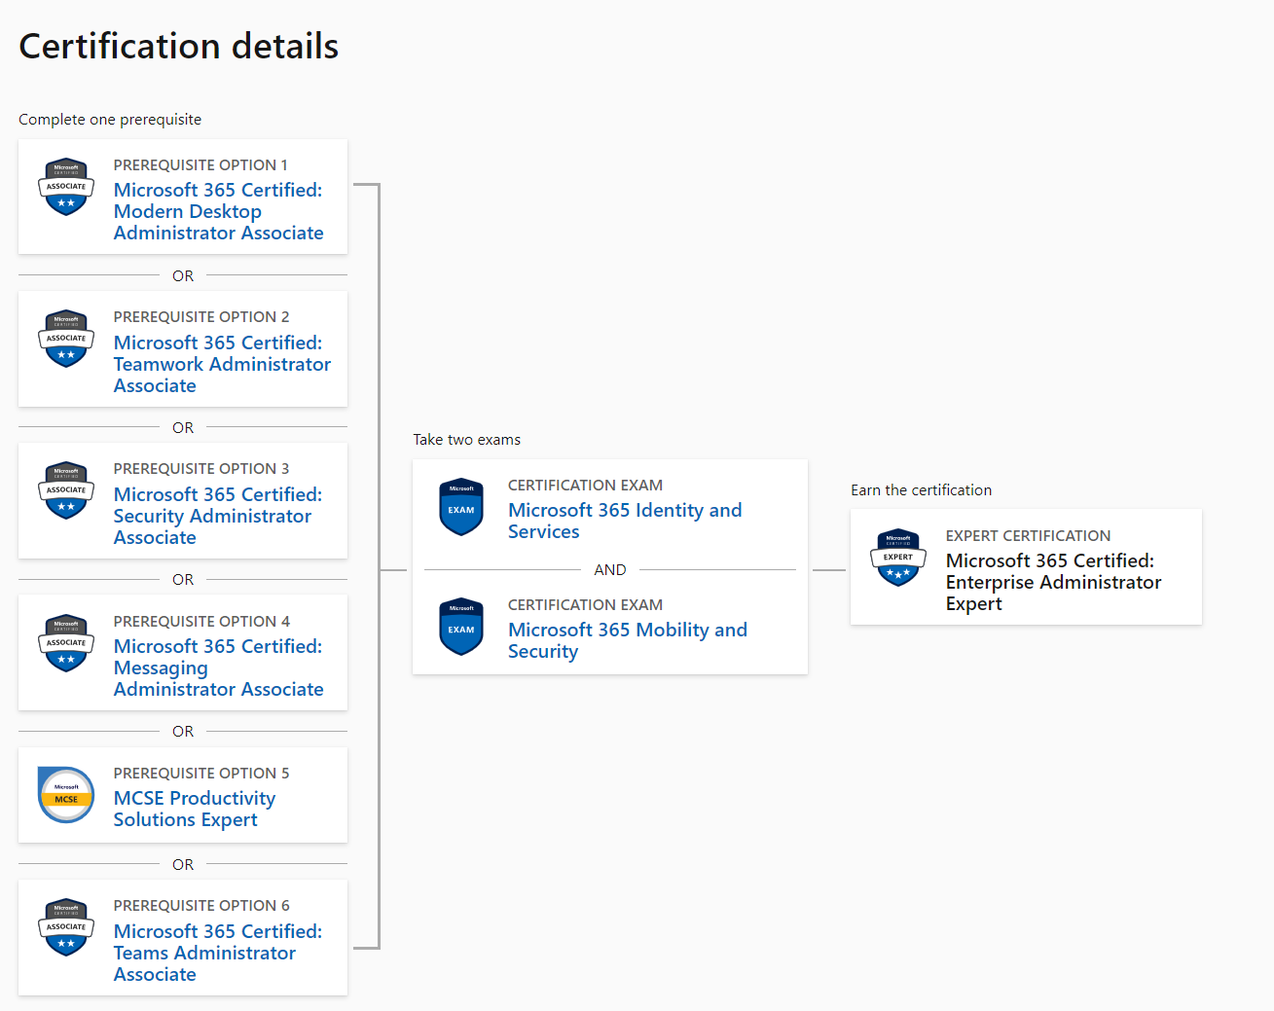Click 'PREREQUISITE OPTION 1' label
The width and height of the screenshot is (1274, 1011).
click(x=200, y=164)
